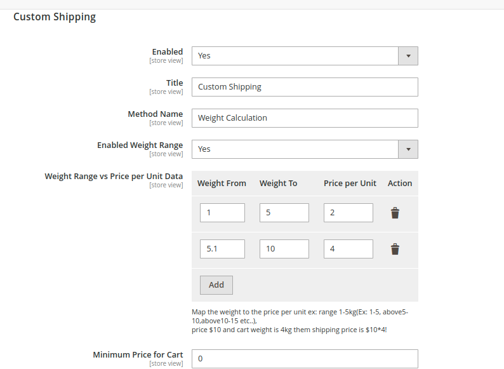Edit the Weight From field showing 5.1
Viewport: 504px width, 369px height.
222,249
